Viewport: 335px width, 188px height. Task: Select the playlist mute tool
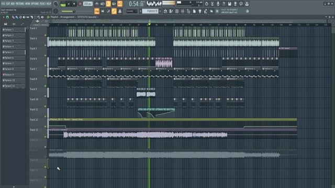pyautogui.click(x=24, y=17)
